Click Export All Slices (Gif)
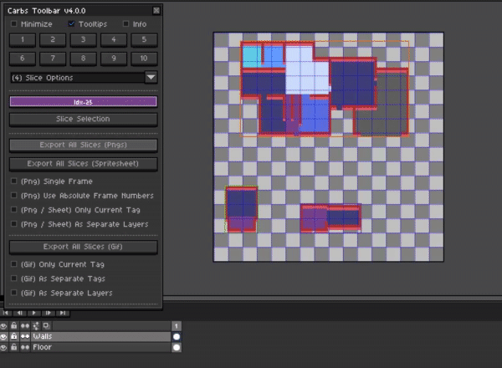502x368 pixels. click(83, 247)
